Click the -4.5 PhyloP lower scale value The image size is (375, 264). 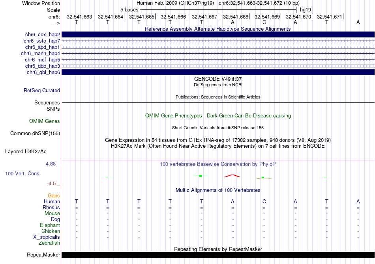[51, 184]
